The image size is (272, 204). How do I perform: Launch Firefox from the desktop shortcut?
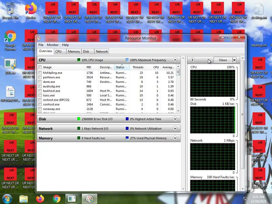tap(31, 11)
